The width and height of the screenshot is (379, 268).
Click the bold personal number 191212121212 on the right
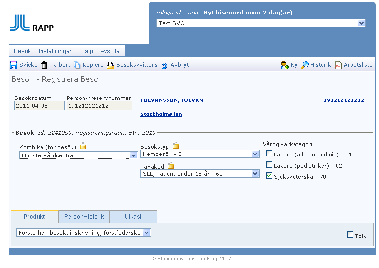point(344,100)
